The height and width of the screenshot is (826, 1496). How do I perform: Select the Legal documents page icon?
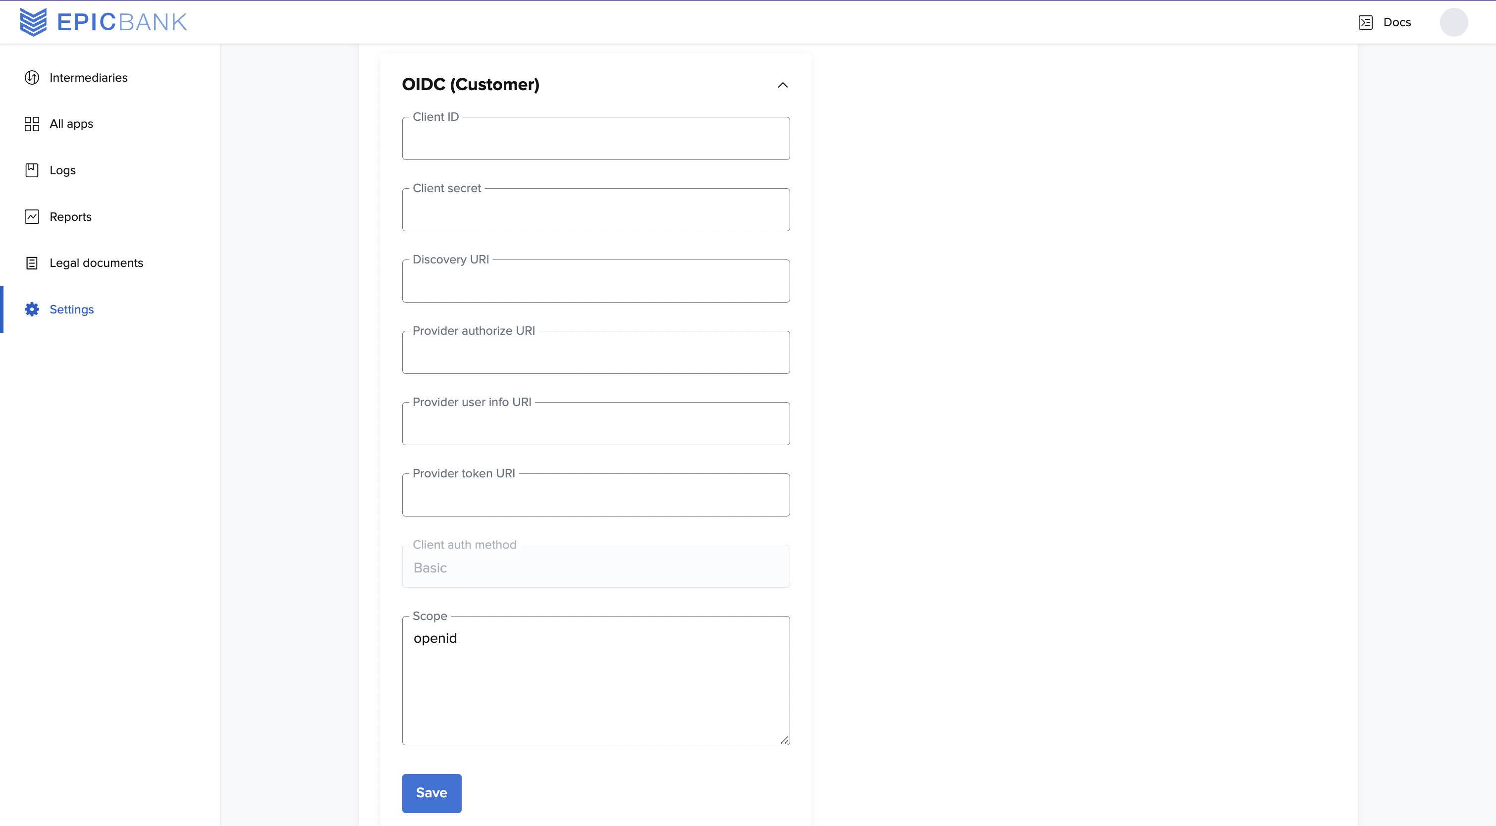(31, 262)
